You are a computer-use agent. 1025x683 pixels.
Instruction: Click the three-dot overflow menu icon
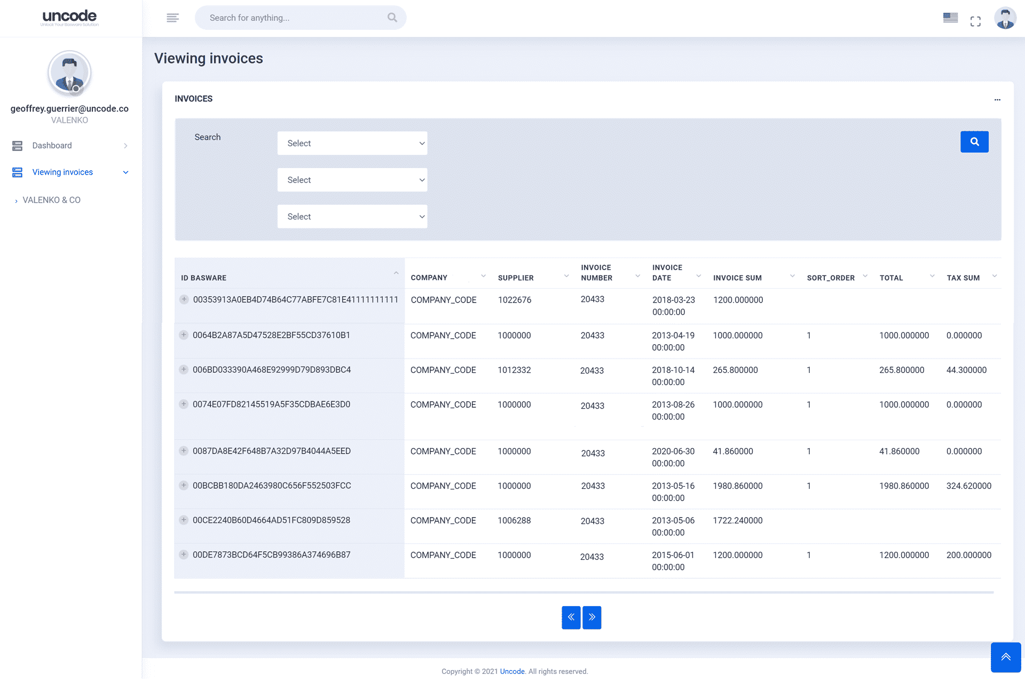tap(998, 100)
